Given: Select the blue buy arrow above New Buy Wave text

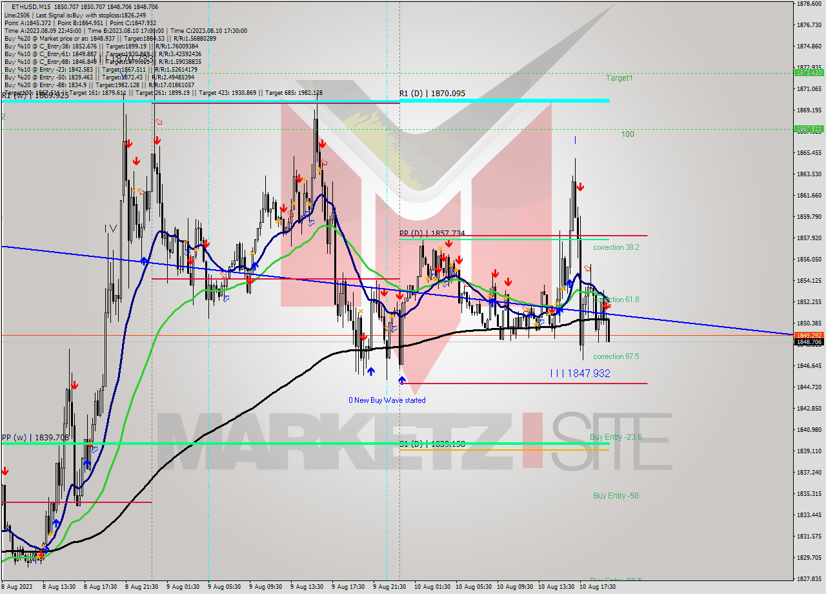Looking at the screenshot, I should click(x=401, y=380).
